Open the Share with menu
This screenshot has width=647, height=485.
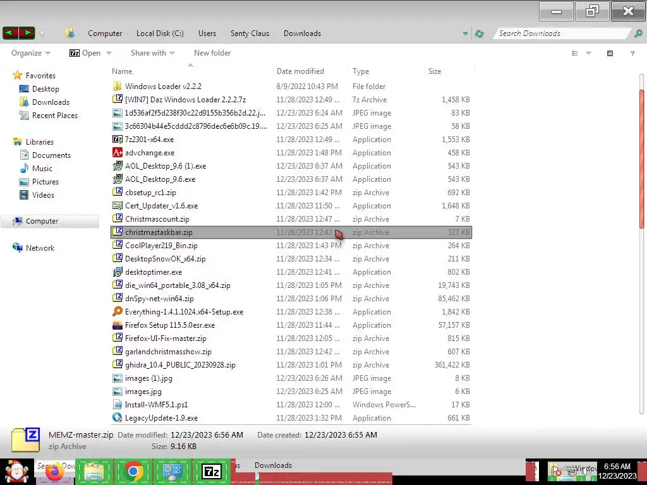[152, 53]
